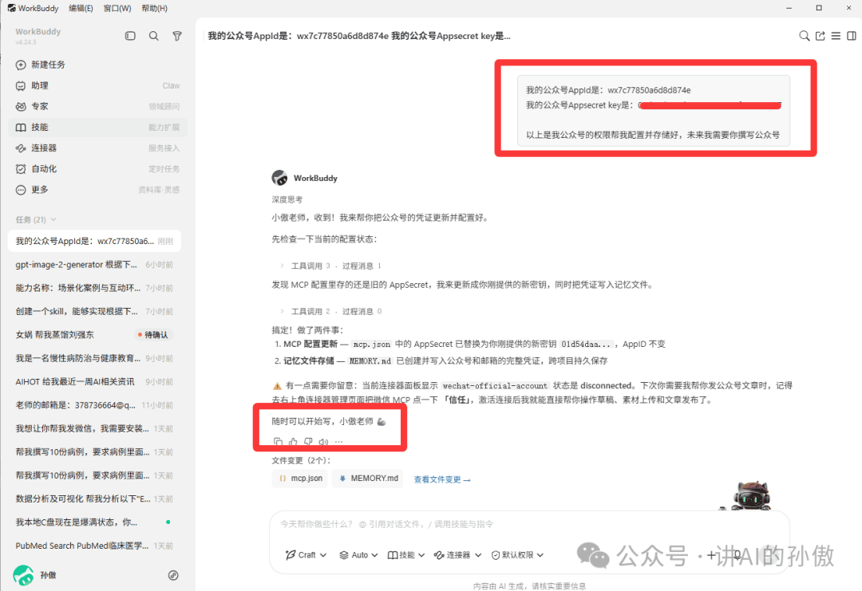The image size is (862, 591).
Task: Open more reply options ellipsis
Action: coord(338,442)
